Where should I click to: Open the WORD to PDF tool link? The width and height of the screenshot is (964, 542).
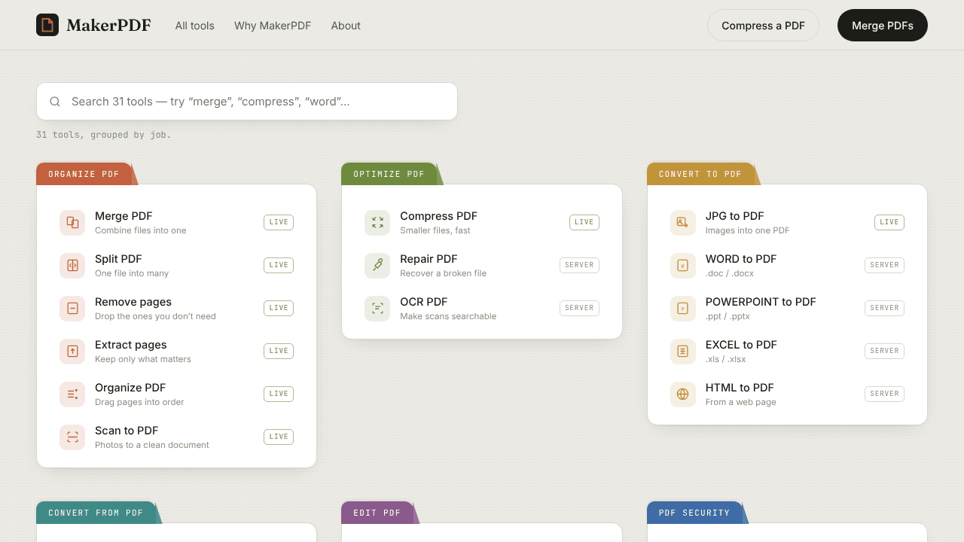point(741,259)
